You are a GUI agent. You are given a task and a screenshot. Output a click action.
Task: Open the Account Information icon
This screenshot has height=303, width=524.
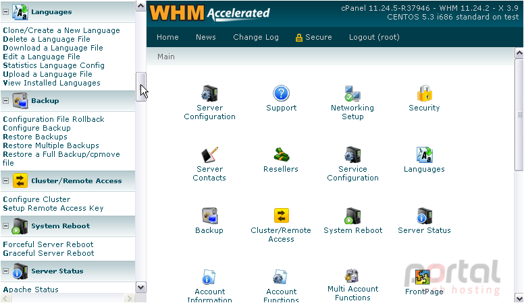(209, 277)
